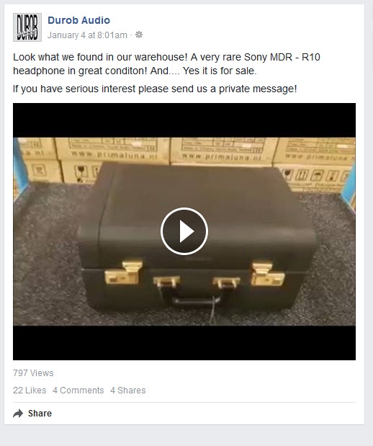This screenshot has height=446, width=373.
Task: Click the private message sentence in post
Action: 155,89
